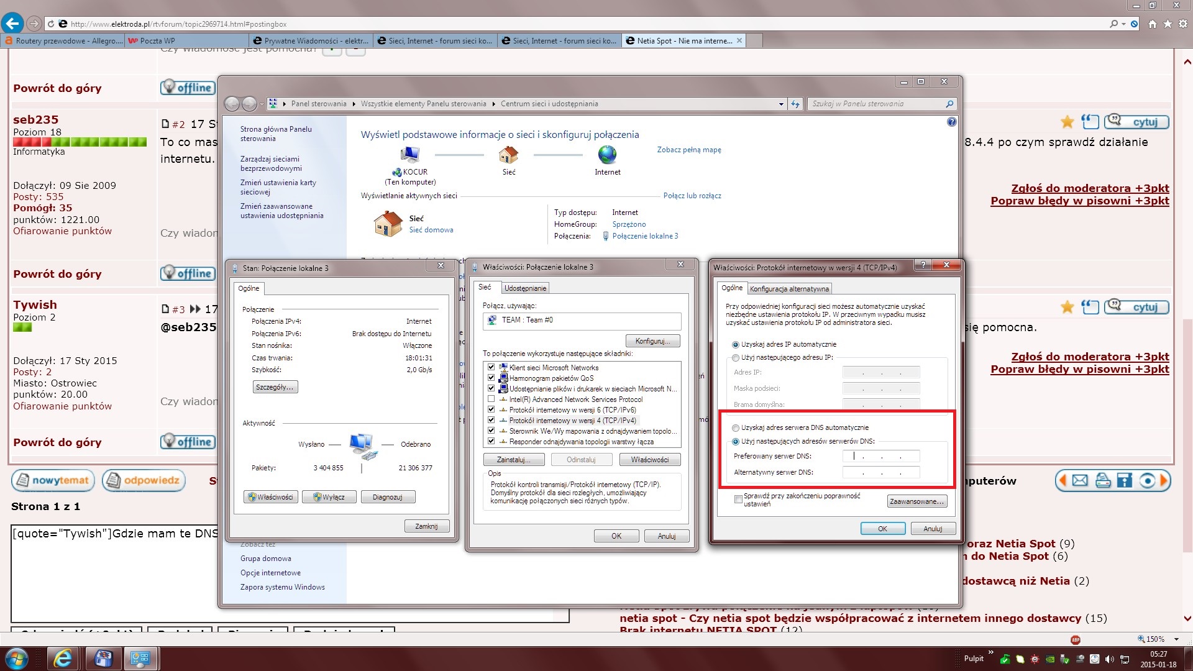Screen dimensions: 1193x671
Task: Open browser zoom level 150% dropdown
Action: click(1176, 639)
